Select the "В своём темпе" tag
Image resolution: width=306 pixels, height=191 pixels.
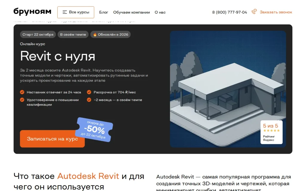tap(73, 35)
